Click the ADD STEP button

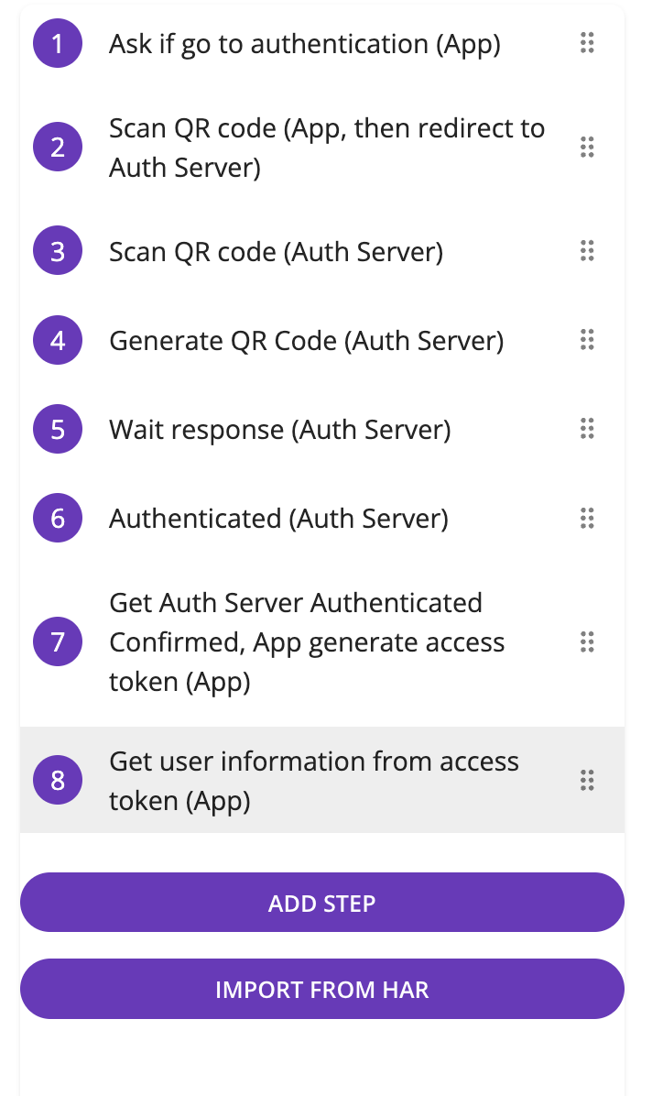322,903
